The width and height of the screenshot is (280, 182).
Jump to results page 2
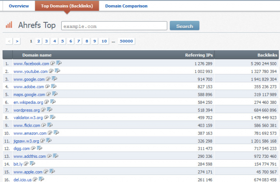click(x=38, y=41)
